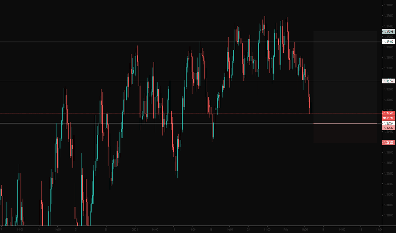
Task: Click the 1.36000 price scale tick
Action: [x=388, y=100]
